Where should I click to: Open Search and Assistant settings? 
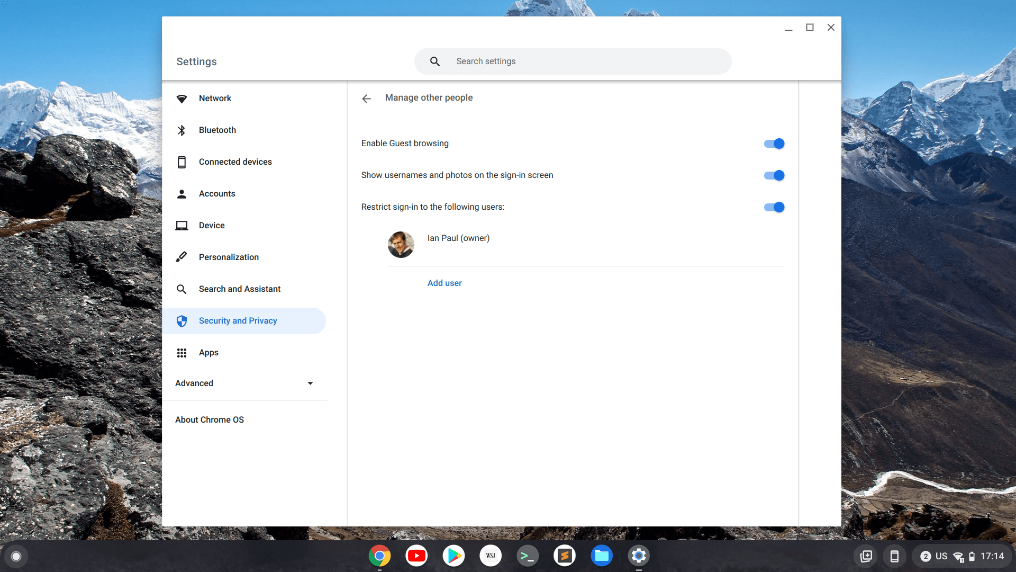pos(244,289)
